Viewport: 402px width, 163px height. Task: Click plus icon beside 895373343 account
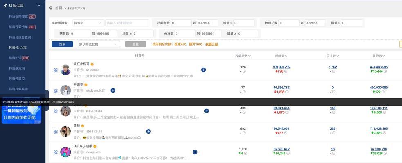207,111
